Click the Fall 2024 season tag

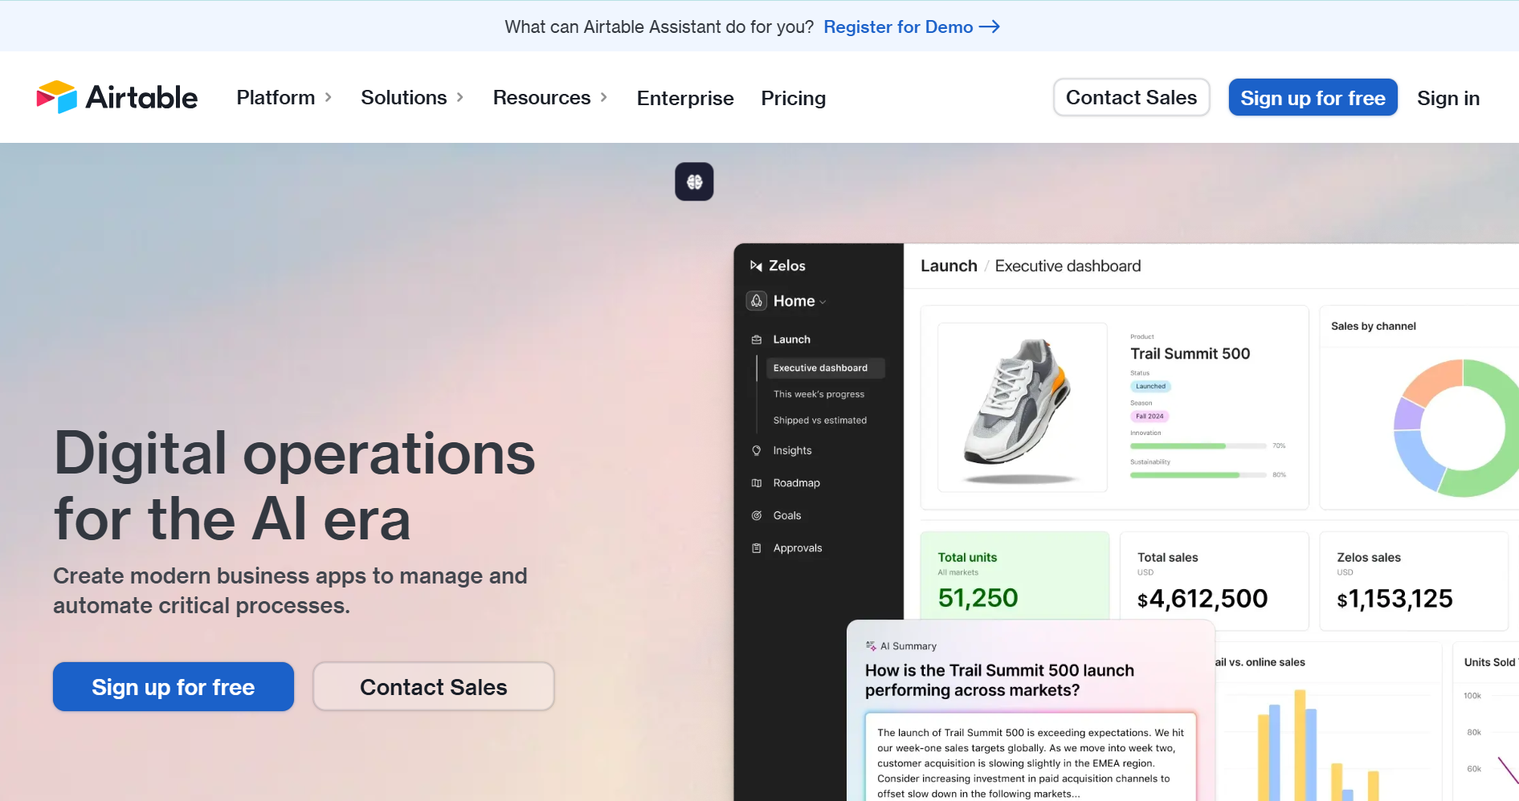pos(1149,416)
